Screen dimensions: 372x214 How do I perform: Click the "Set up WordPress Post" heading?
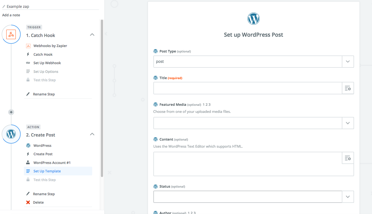point(253,35)
